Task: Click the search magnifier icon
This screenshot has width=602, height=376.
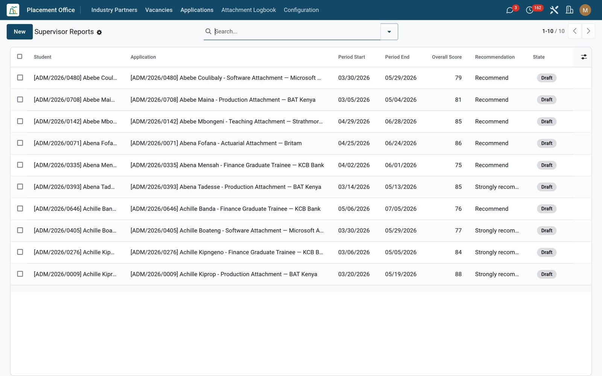Action: pos(208,31)
